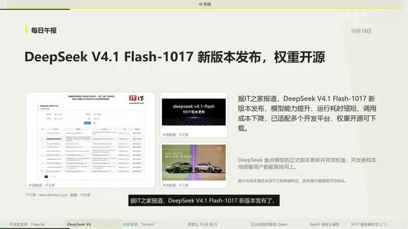Click '来源配图 · IT之家' under deepseek banner
The image size is (408, 229).
(175, 135)
